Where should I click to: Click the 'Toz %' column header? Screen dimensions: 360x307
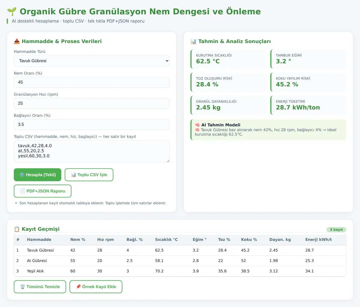click(x=224, y=239)
